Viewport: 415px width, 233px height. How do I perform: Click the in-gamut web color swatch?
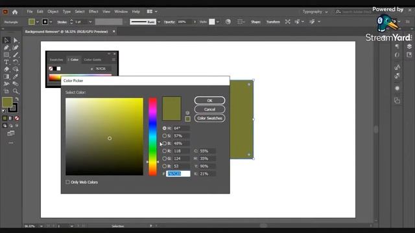[x=187, y=119]
